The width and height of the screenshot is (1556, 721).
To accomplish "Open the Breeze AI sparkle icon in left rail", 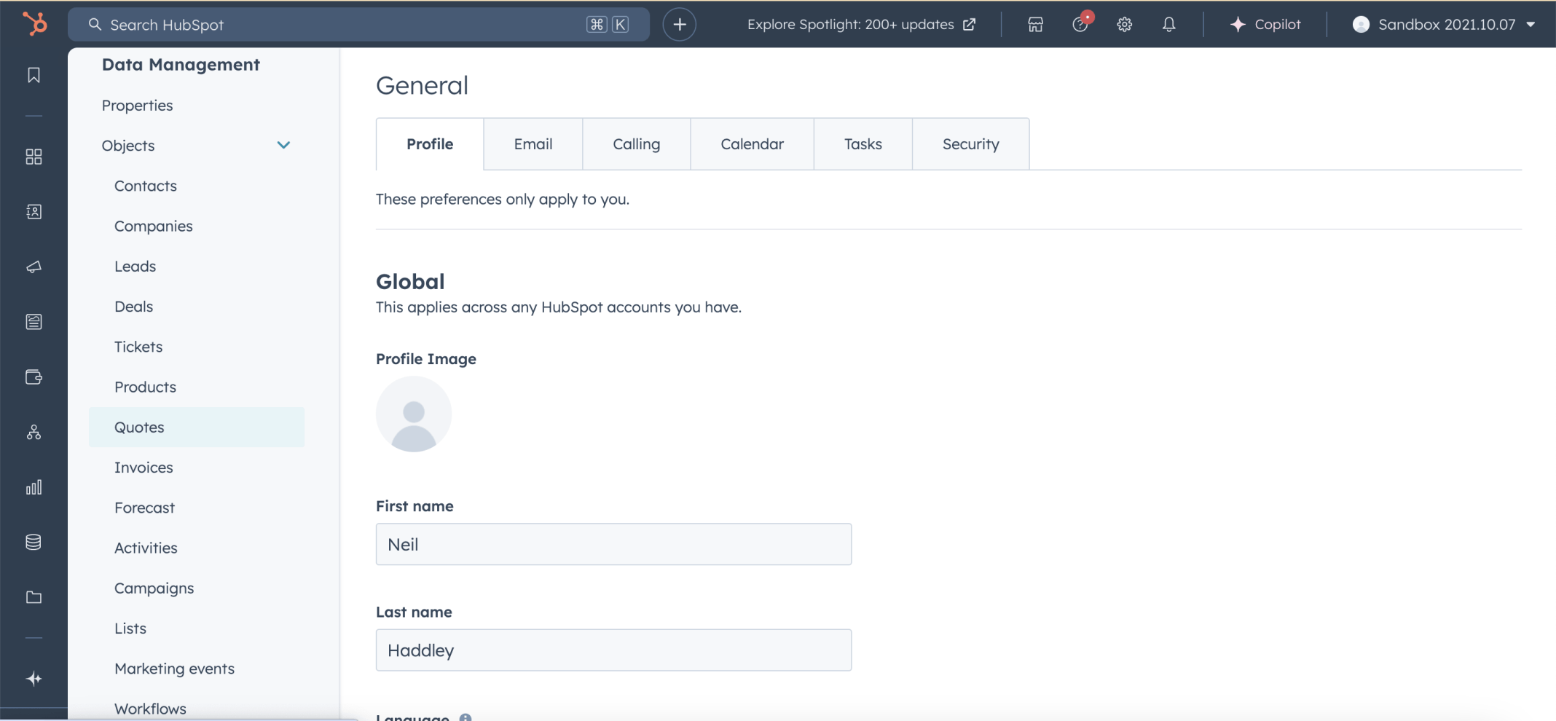I will click(x=34, y=679).
